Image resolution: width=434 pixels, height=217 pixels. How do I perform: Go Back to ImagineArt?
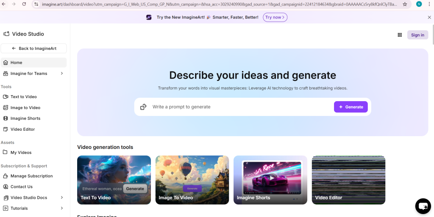(34, 49)
